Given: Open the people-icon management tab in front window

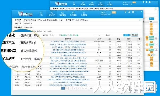Looking at the screenshot, I should [x=62, y=14].
